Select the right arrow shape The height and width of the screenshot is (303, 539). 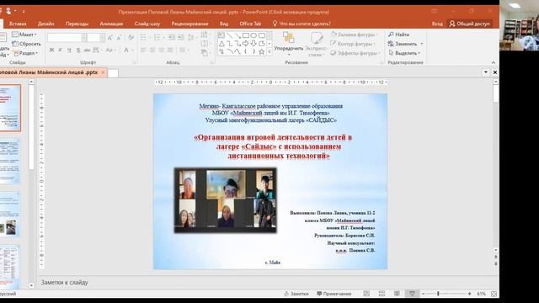point(245,44)
